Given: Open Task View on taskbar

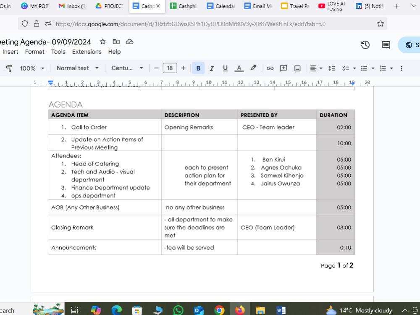Looking at the screenshot, I should pos(75,310).
